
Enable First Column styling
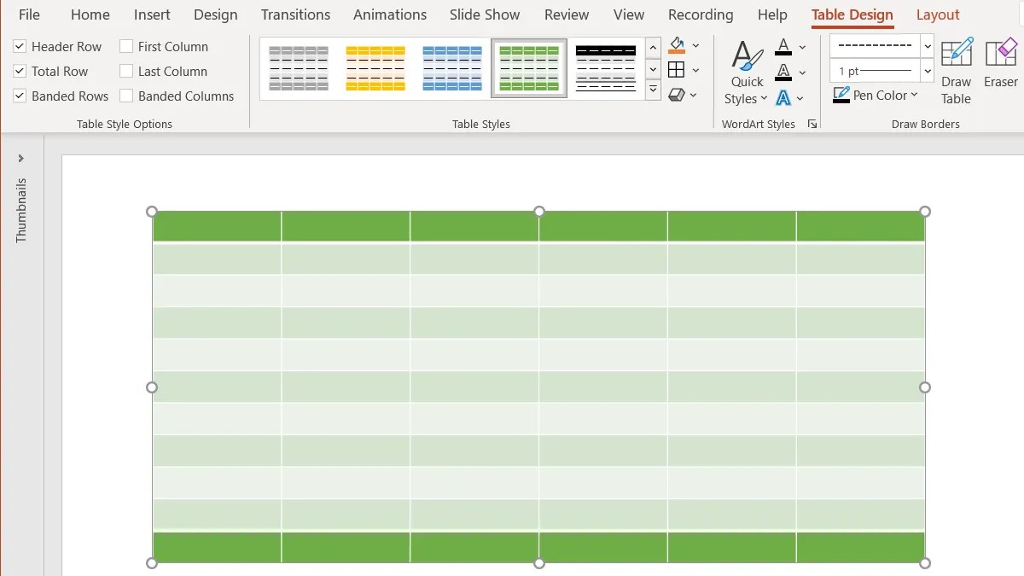coord(125,46)
